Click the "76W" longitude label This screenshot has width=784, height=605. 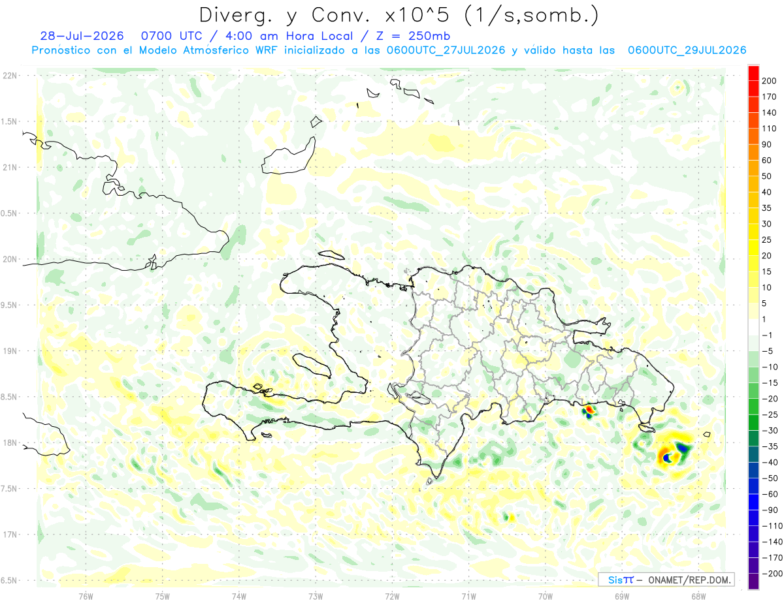(x=86, y=596)
